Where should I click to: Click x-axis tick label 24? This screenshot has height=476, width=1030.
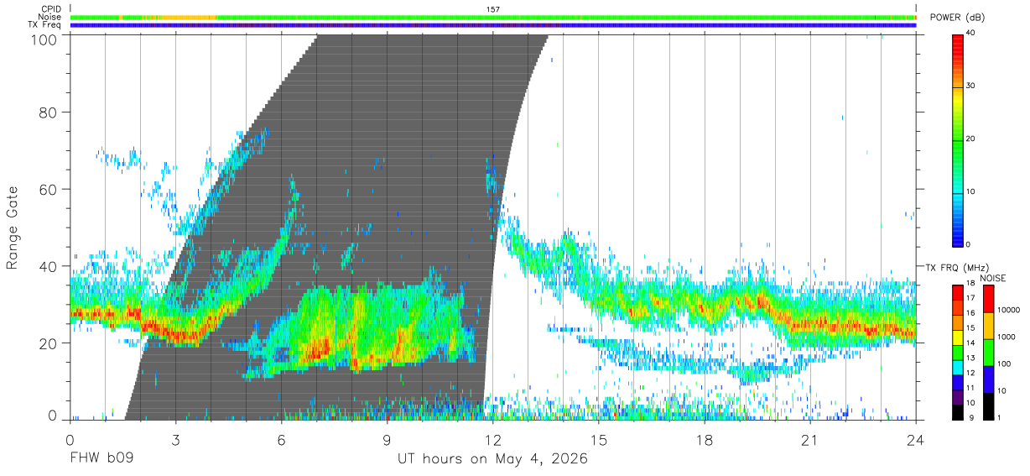click(916, 440)
